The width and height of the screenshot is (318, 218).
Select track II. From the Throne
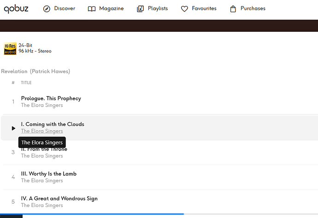(44, 149)
